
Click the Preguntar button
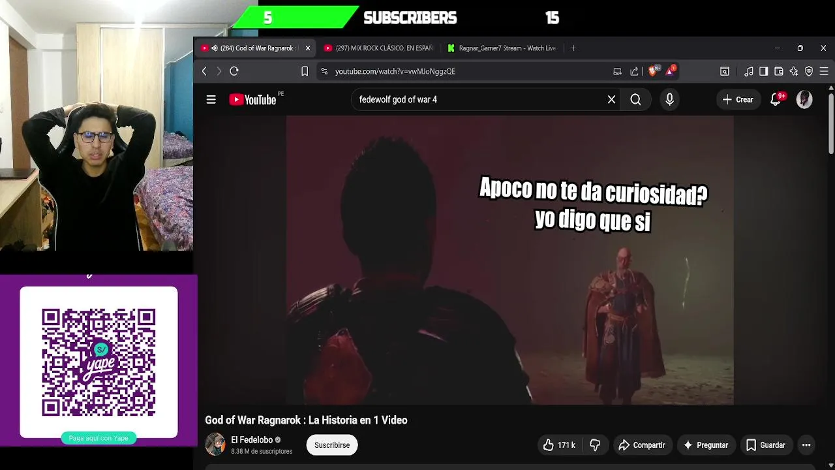point(705,445)
